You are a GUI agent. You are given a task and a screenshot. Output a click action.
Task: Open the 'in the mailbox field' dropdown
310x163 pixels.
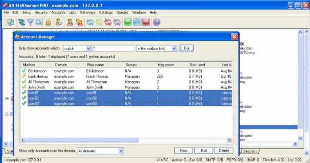pyautogui.click(x=157, y=48)
